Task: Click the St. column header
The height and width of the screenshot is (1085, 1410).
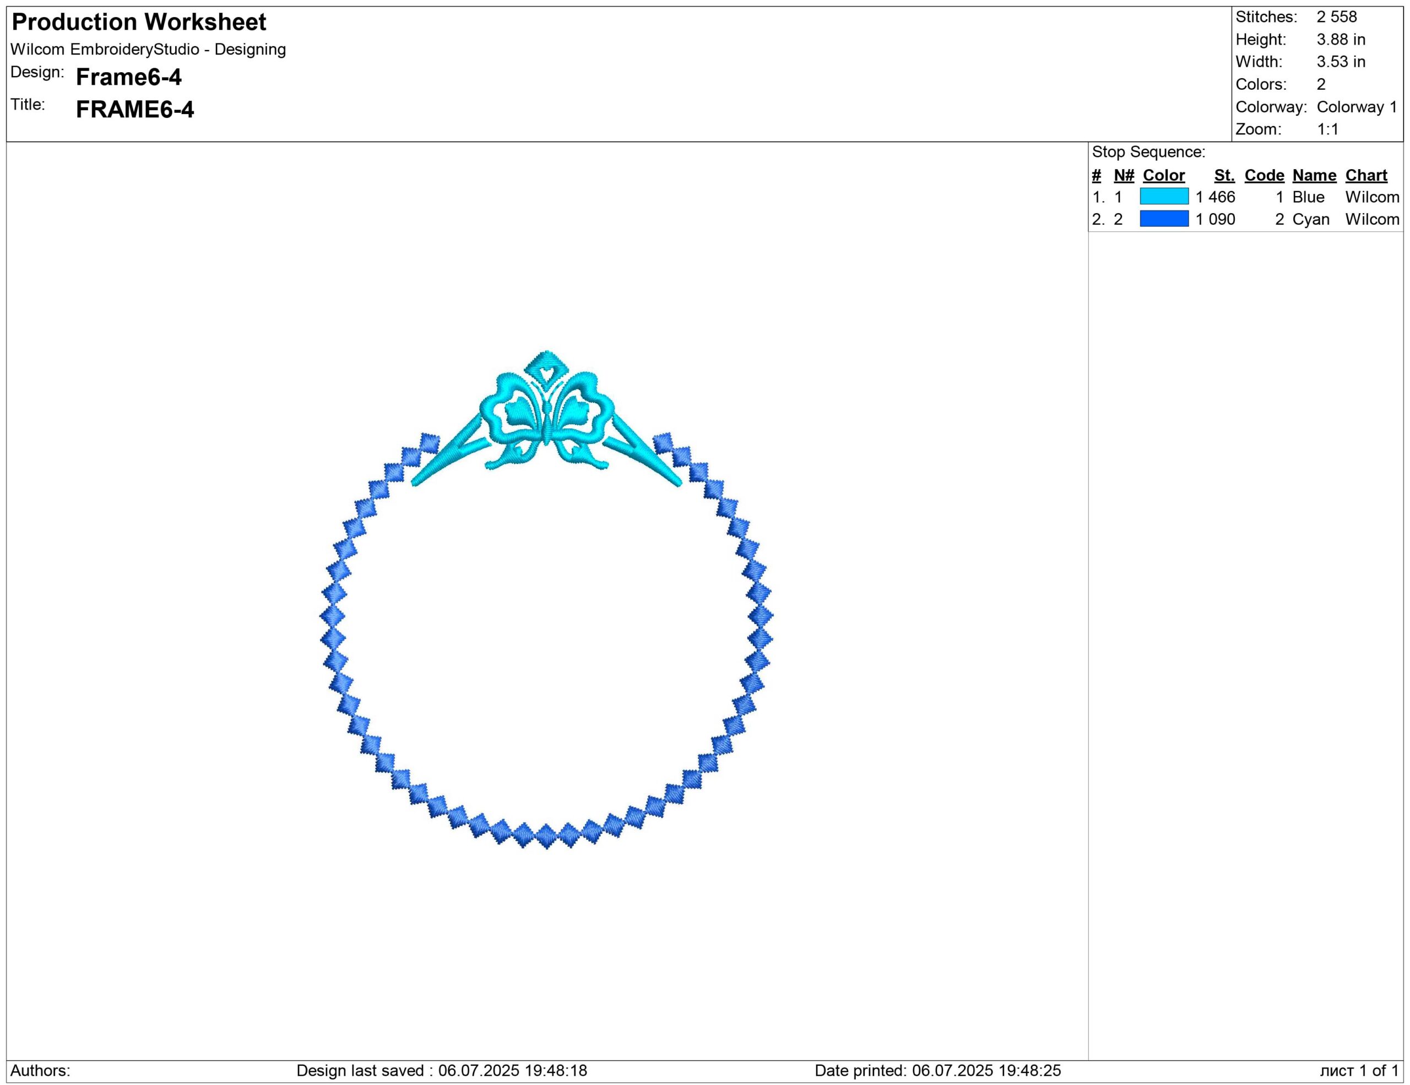Action: [x=1224, y=175]
